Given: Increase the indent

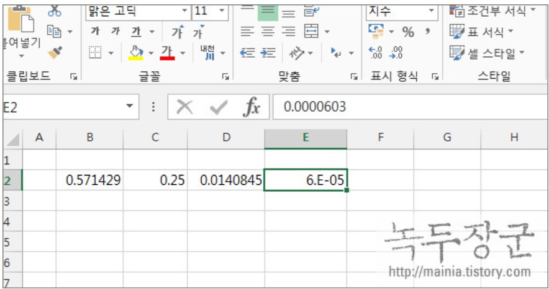Looking at the screenshot, I should point(268,53).
